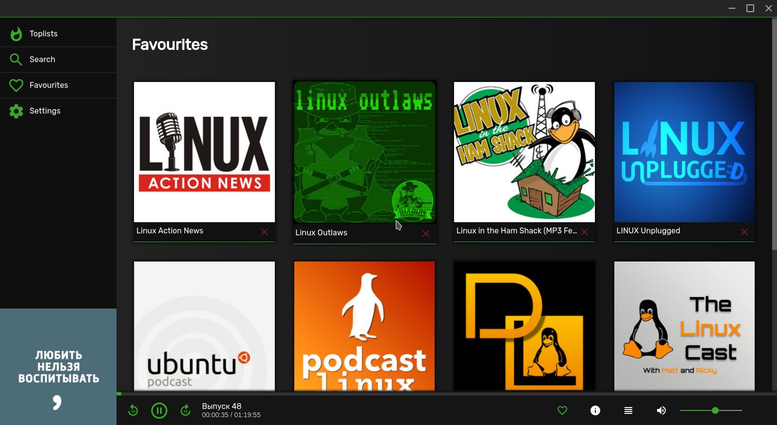Click the Settings gear icon

coord(16,111)
